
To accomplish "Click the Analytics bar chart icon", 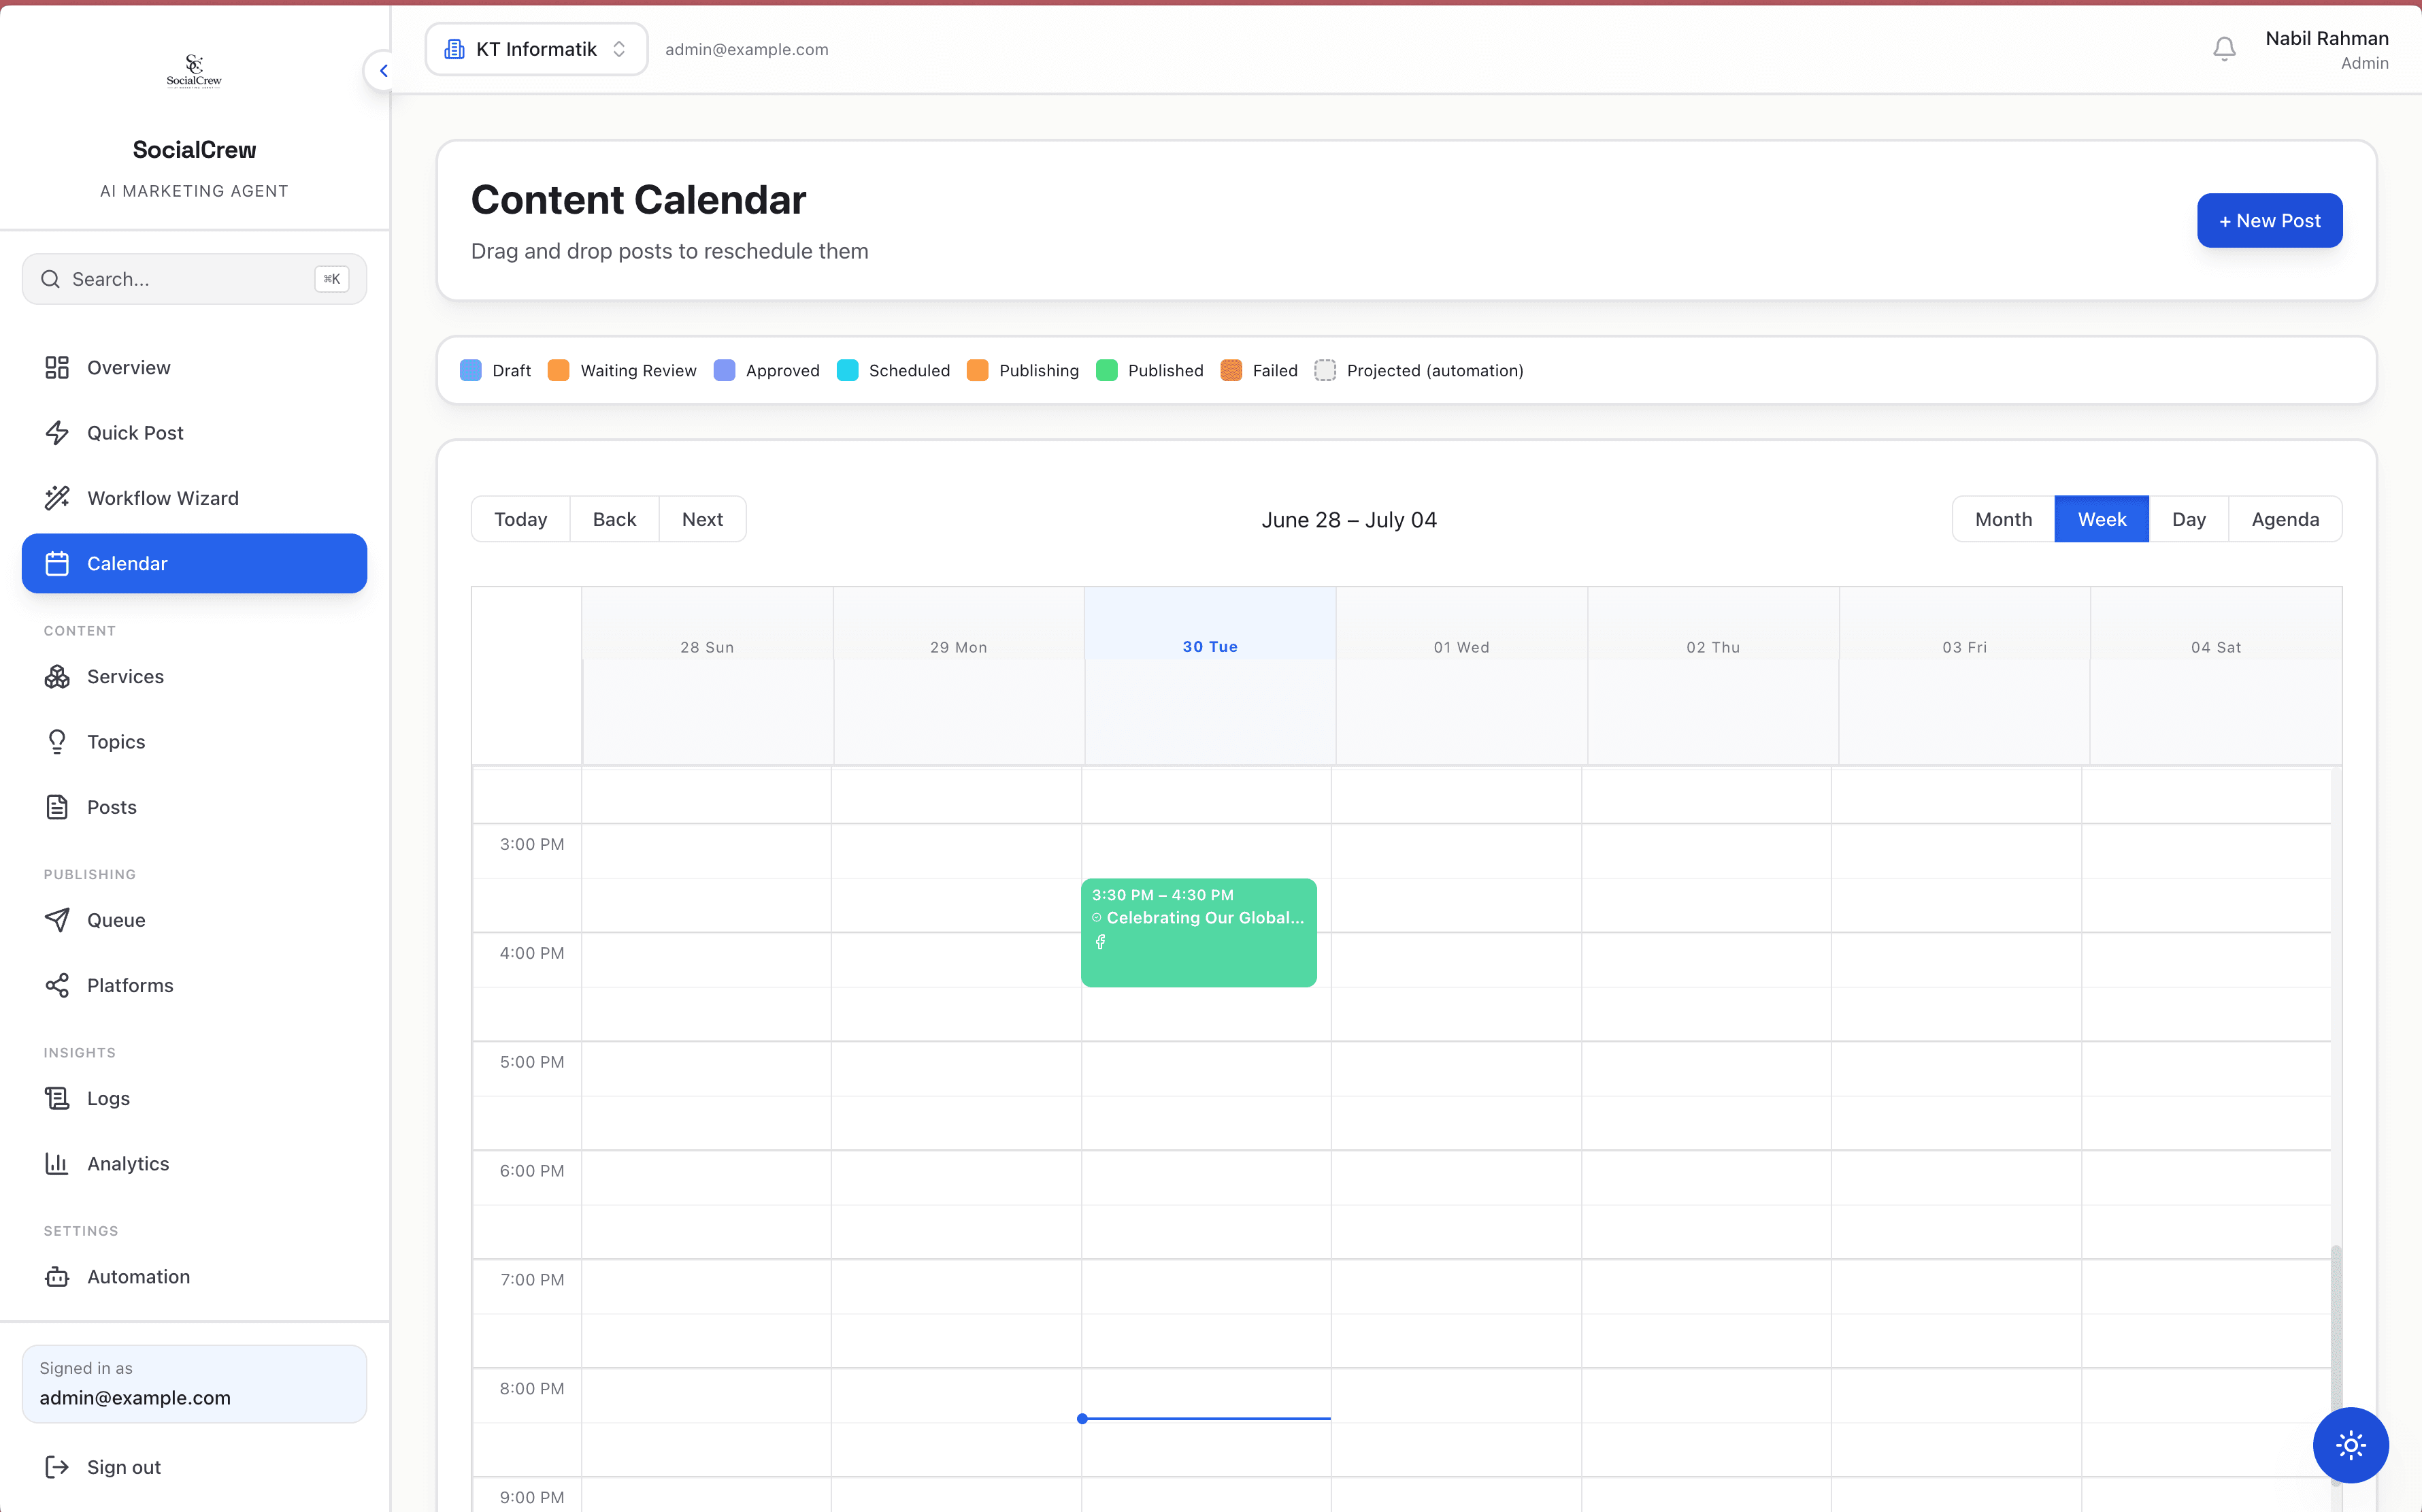I will pyautogui.click(x=57, y=1163).
